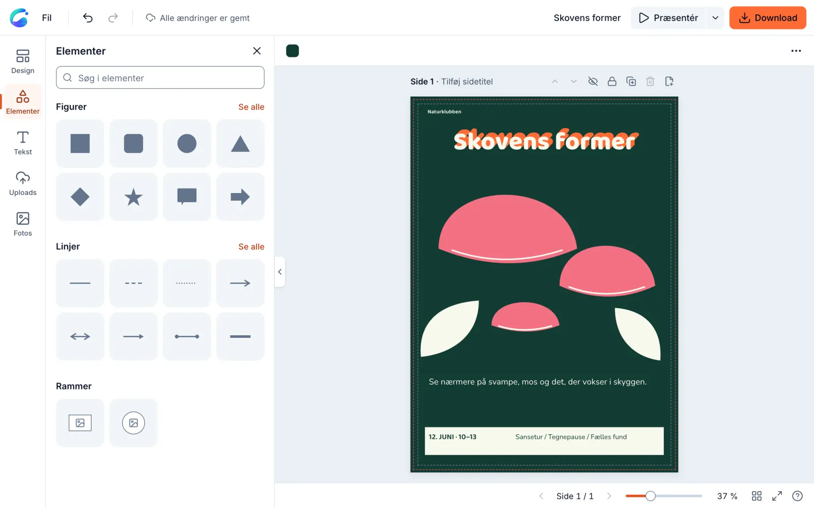Focus the Søg i elementer search field
The image size is (814, 508).
click(160, 78)
